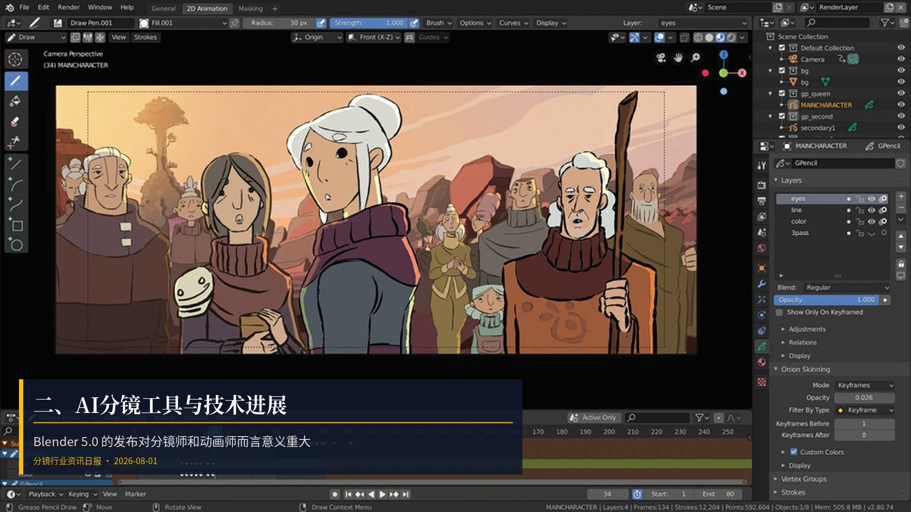Image resolution: width=911 pixels, height=512 pixels.
Task: Click the Marker menu in timeline
Action: (136, 494)
